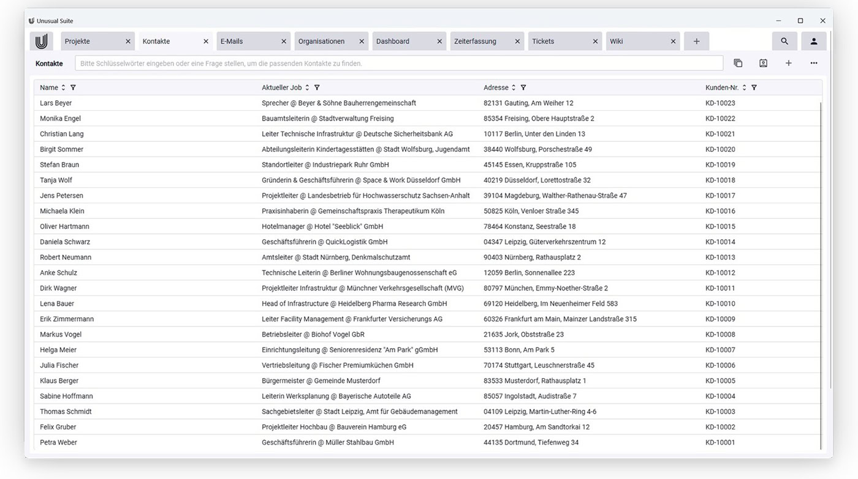Toggle sort arrows for Adresse column
This screenshot has height=479, width=858.
pyautogui.click(x=514, y=87)
